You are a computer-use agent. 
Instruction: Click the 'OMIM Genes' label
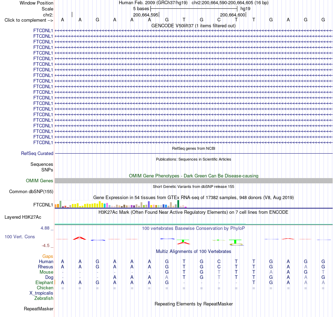(40, 181)
